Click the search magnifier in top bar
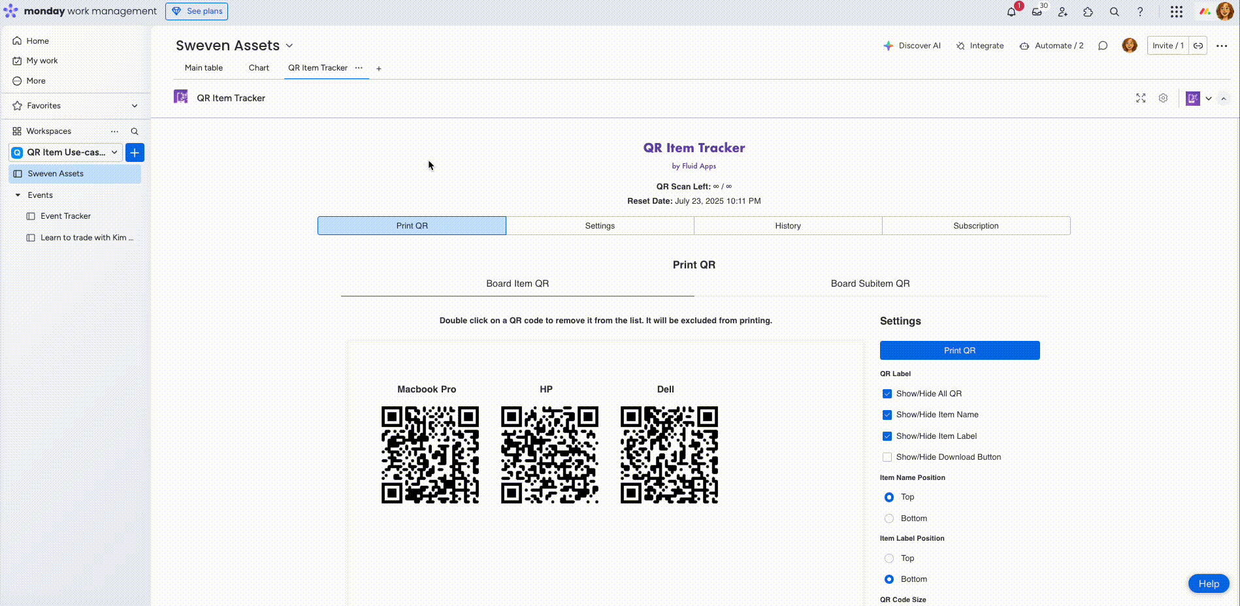 (x=1115, y=12)
